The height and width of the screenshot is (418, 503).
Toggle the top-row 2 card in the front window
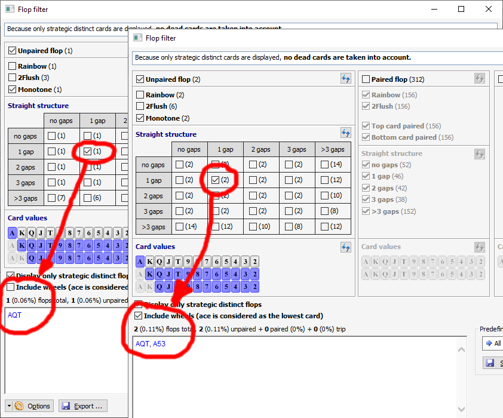(x=254, y=262)
